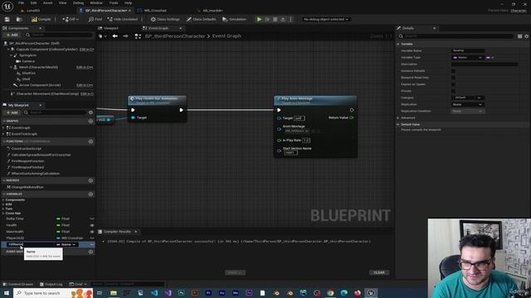Click Windows Start button
531x298 pixels.
coord(6,293)
